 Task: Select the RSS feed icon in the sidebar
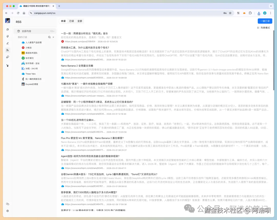coord(8,50)
